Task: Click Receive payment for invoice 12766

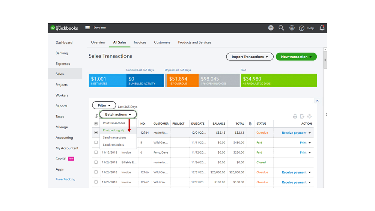Action: click(294, 172)
